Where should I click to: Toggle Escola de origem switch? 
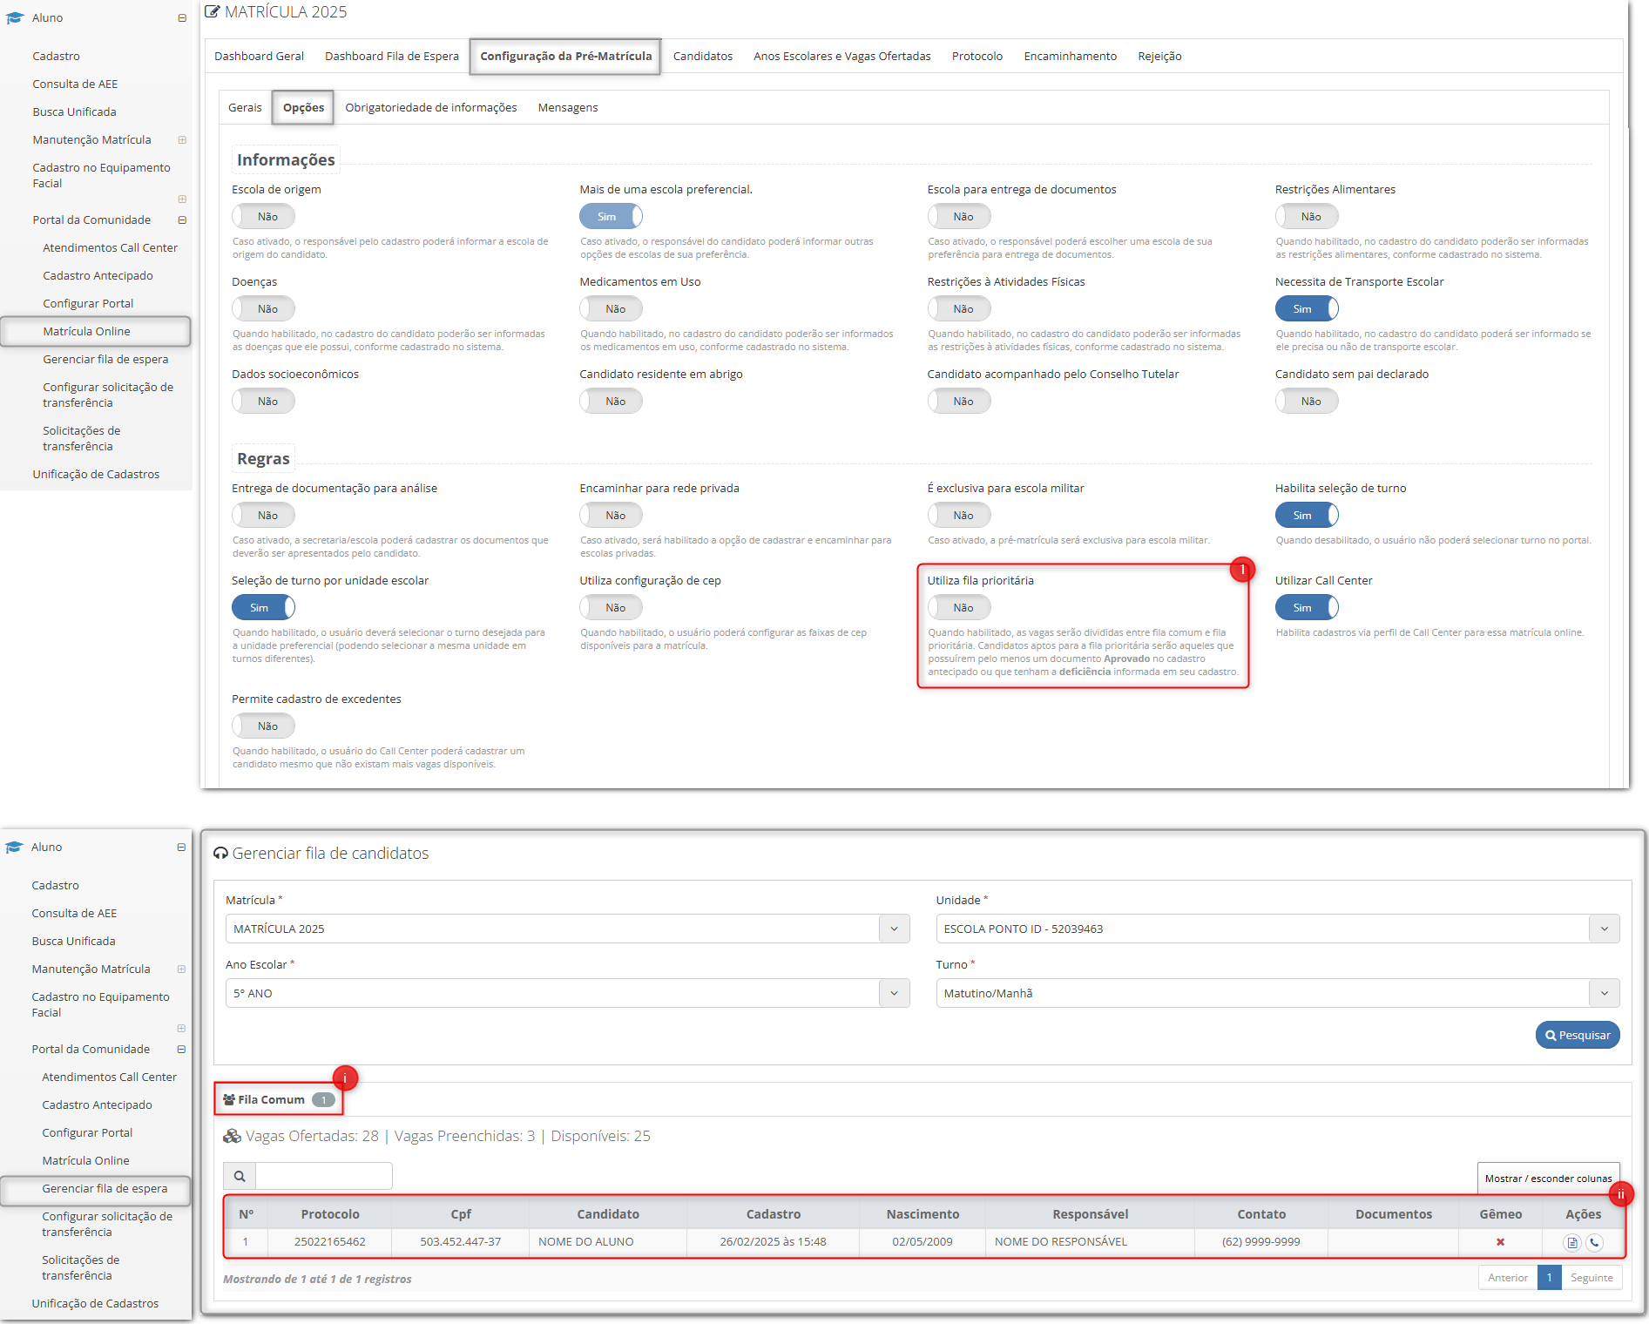(263, 216)
